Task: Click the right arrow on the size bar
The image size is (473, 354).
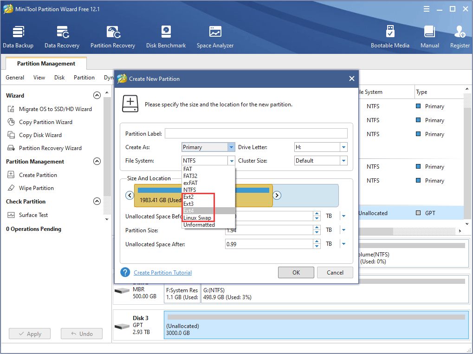Action: [x=277, y=195]
